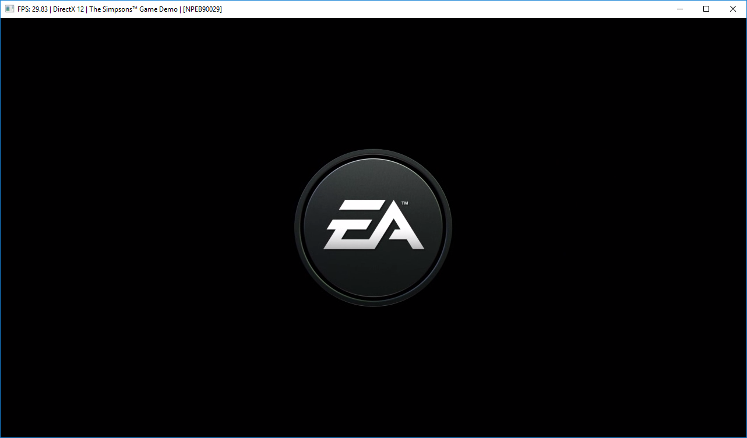
Task: Maximize the Simpsons Game Demo window
Action: 706,9
